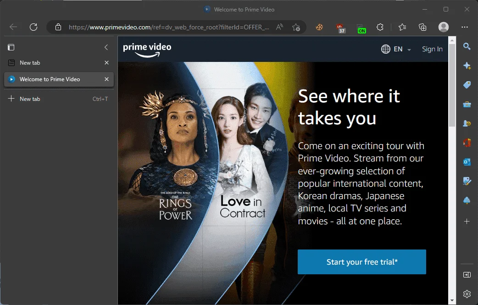Open the tree-shaped sidebar icon
478x305 pixels.
click(x=467, y=200)
